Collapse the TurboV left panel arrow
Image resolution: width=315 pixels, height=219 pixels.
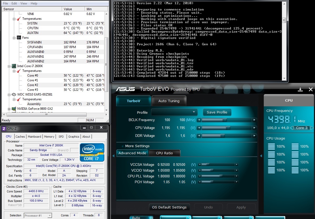pos(113,156)
